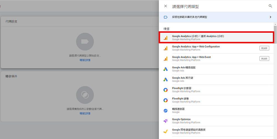Choose Google Analytics: App + Web Event
Screen dimensions: 277x139
click(217, 59)
